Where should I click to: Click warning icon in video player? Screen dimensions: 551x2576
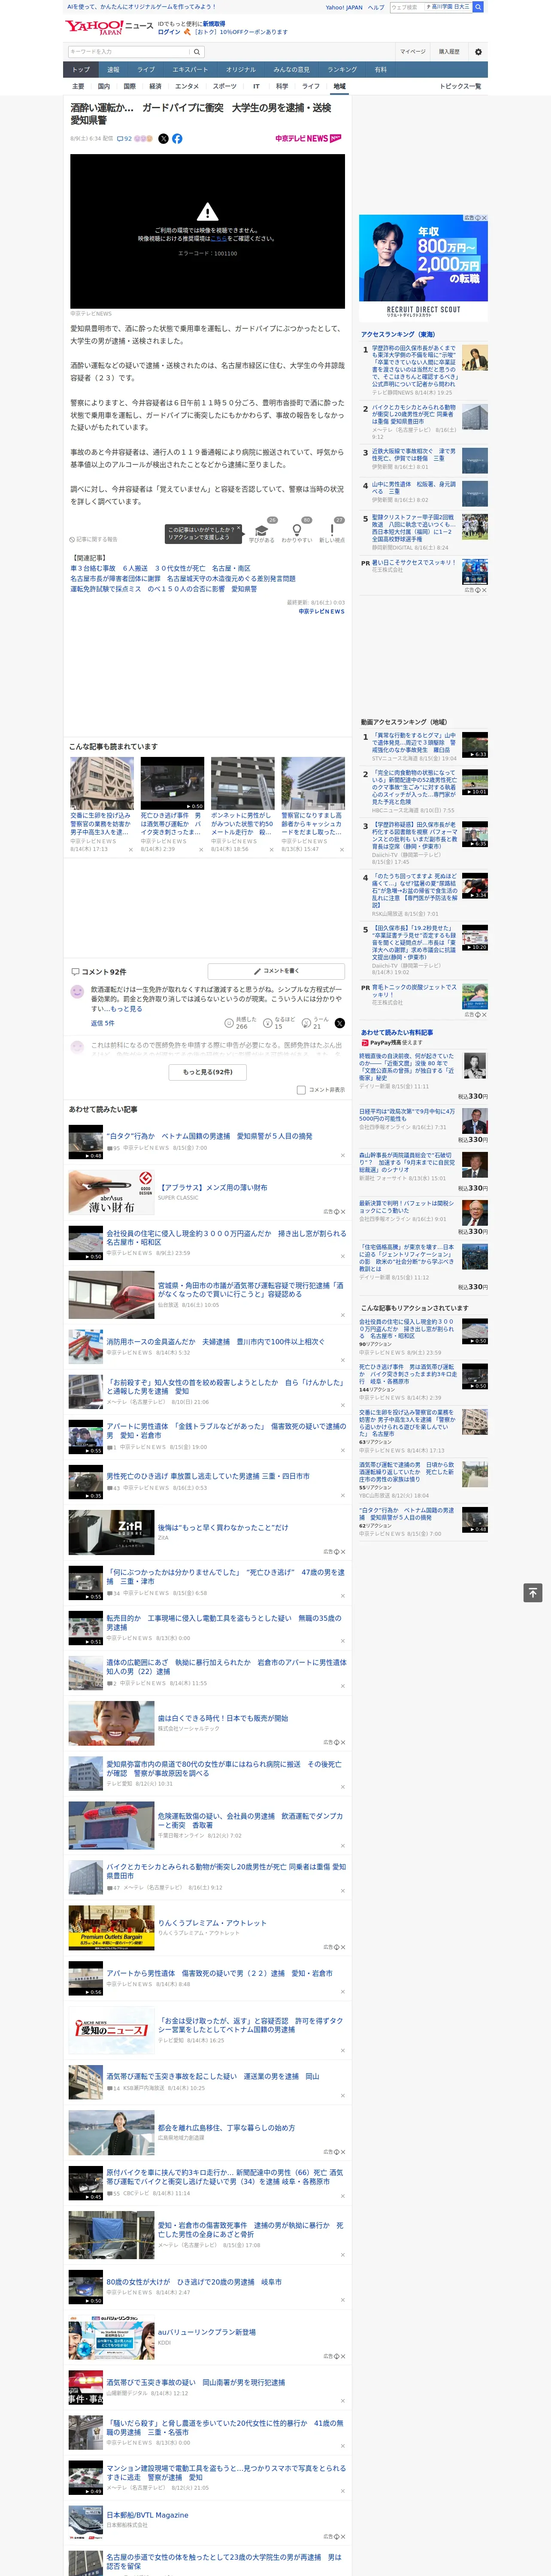[x=207, y=211]
